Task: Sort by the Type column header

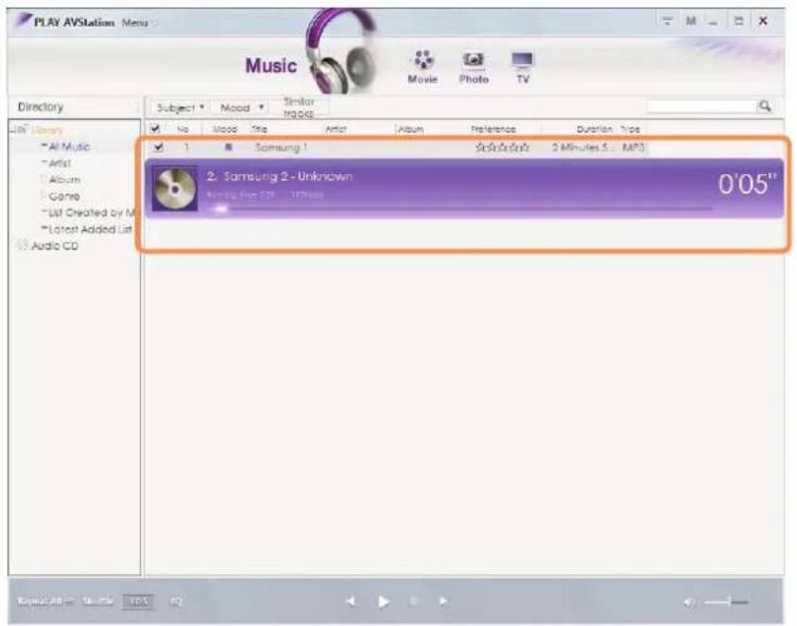Action: (630, 130)
